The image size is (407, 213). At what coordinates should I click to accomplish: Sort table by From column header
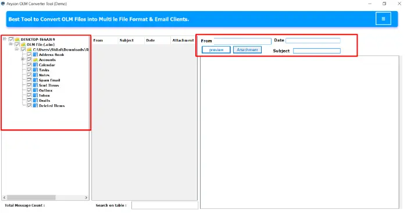(x=105, y=41)
